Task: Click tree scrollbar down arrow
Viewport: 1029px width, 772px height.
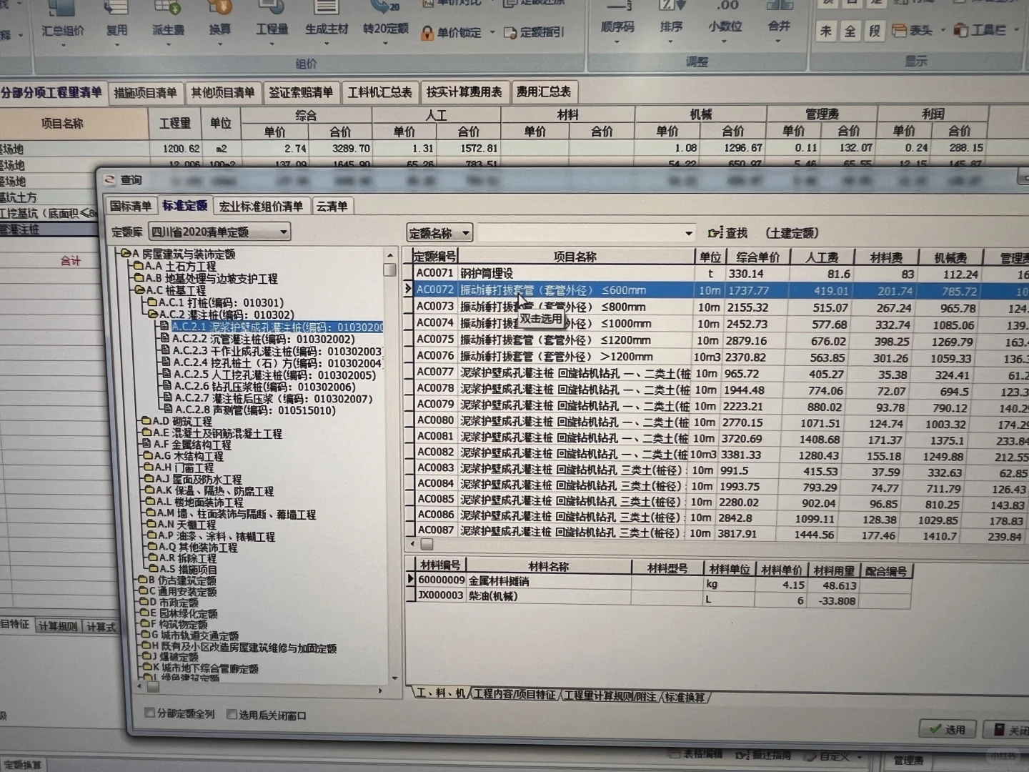Action: [x=394, y=678]
